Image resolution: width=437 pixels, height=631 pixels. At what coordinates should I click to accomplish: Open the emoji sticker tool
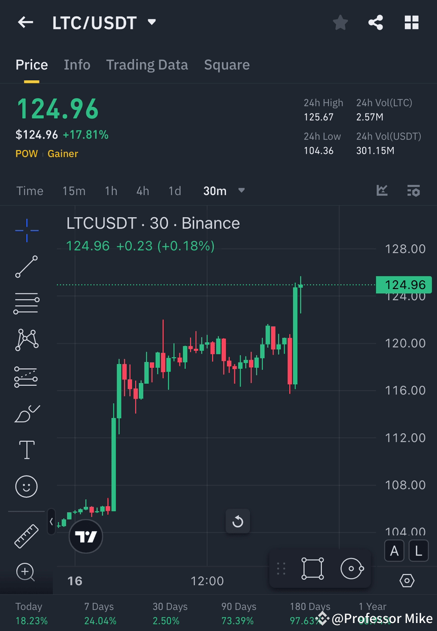26,486
